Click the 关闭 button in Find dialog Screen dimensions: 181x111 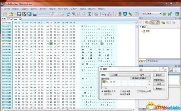point(159,84)
